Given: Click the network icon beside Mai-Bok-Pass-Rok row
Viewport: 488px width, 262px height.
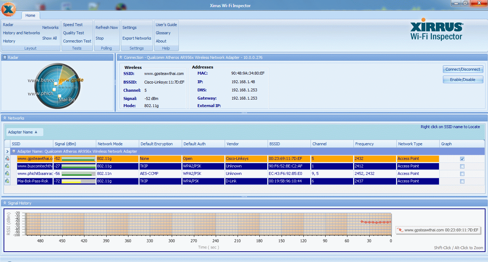Looking at the screenshot, I should click(7, 181).
